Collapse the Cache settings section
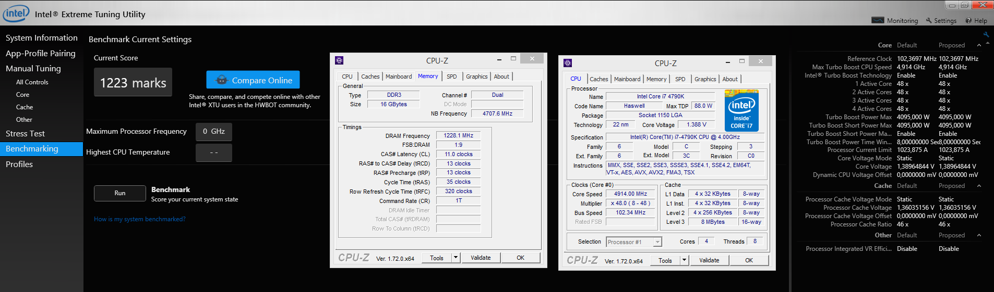The image size is (994, 292). tap(979, 186)
